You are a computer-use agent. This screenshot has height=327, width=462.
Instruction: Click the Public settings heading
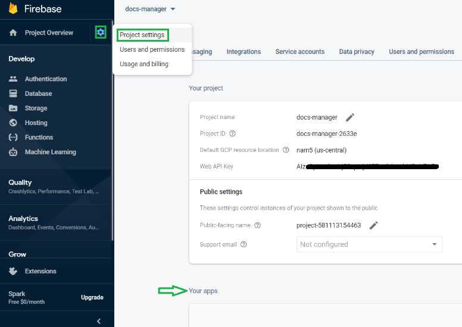(x=221, y=192)
